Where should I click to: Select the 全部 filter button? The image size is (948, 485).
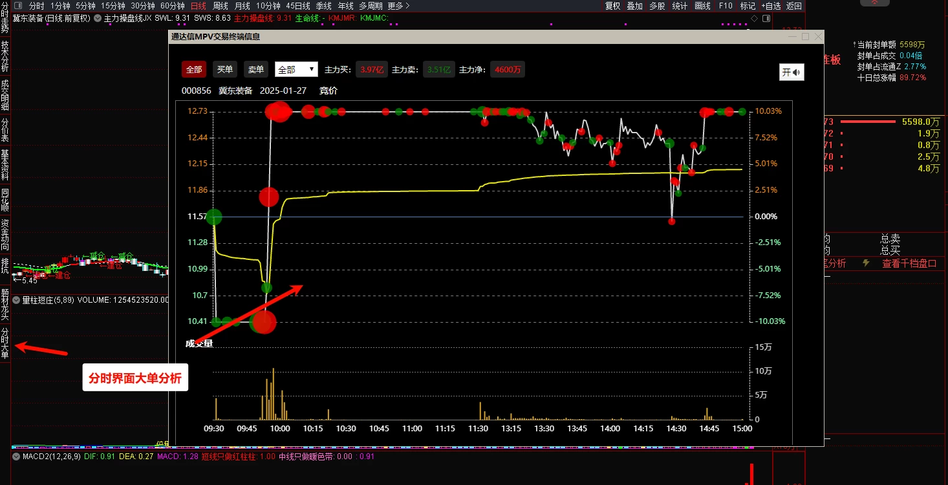click(x=194, y=69)
